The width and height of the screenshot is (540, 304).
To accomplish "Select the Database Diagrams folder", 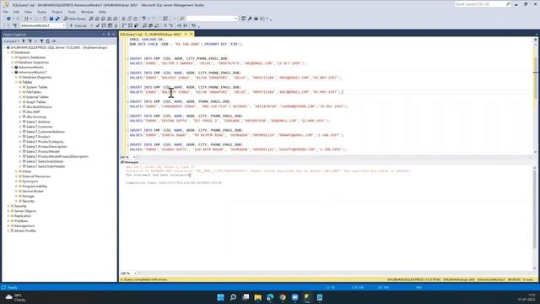I will point(36,77).
